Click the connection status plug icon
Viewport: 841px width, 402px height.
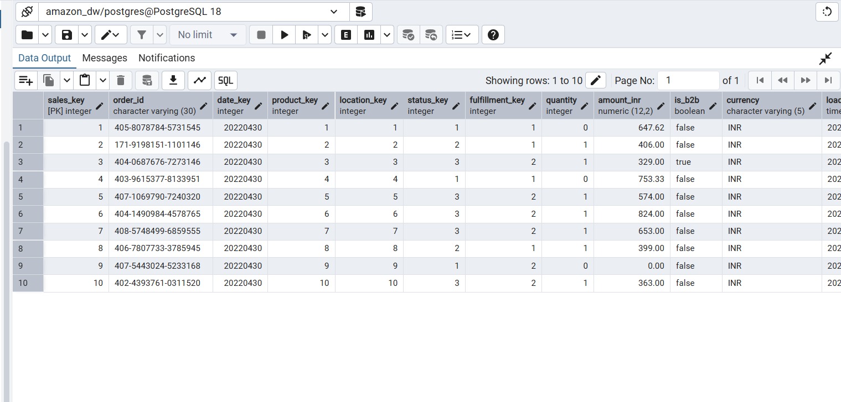(x=27, y=12)
